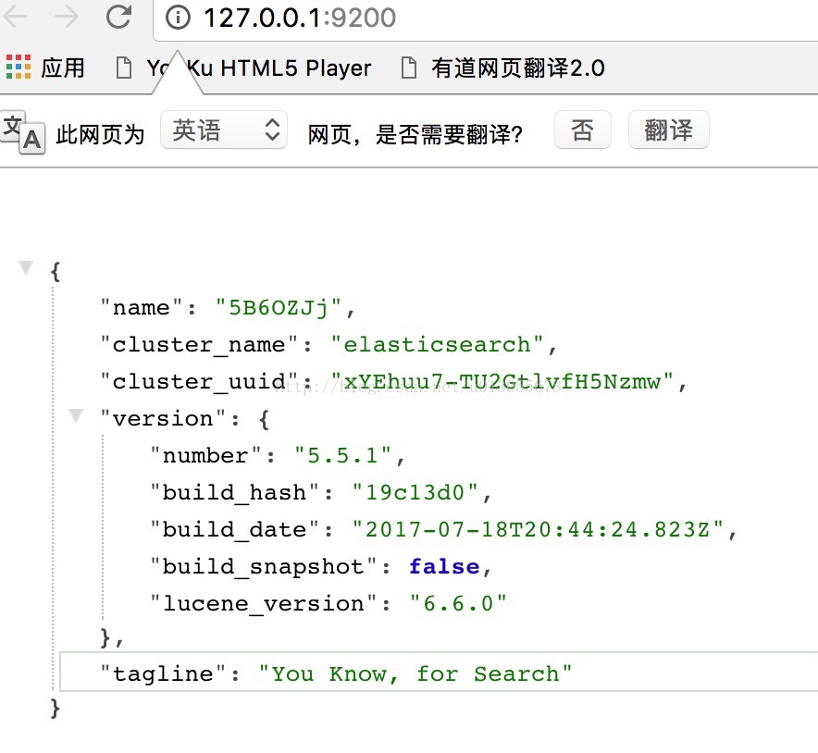This screenshot has height=753, width=818.
Task: Select the "build_hash" key
Action: (234, 492)
